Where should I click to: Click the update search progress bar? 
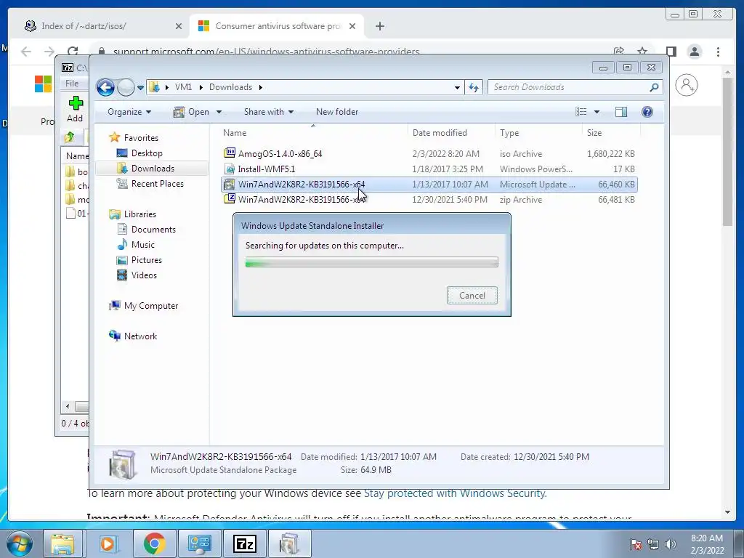click(x=371, y=262)
